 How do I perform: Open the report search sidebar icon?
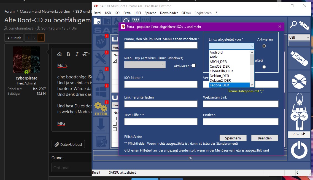(x=101, y=141)
